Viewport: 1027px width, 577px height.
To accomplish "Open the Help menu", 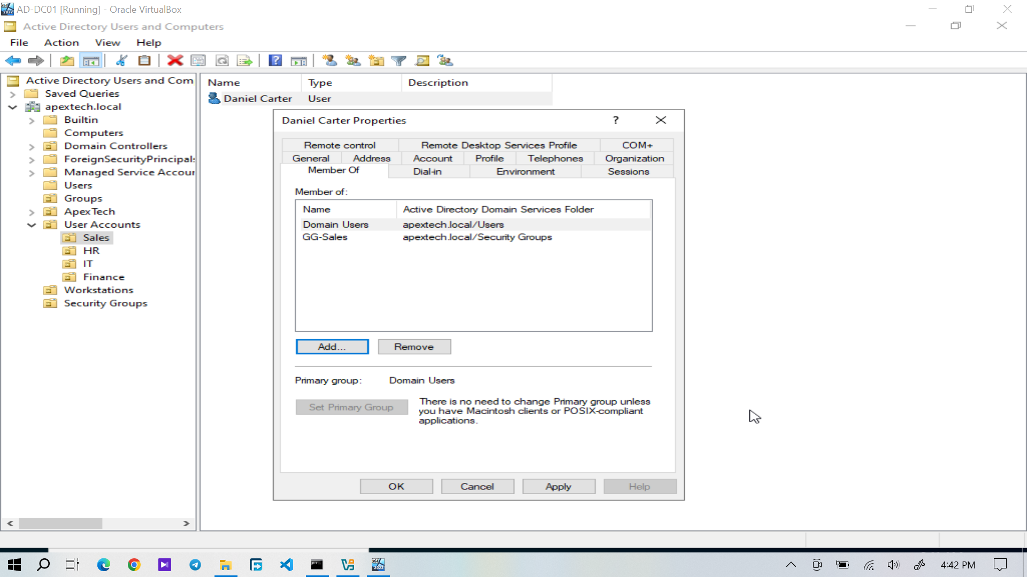I will coord(149,43).
